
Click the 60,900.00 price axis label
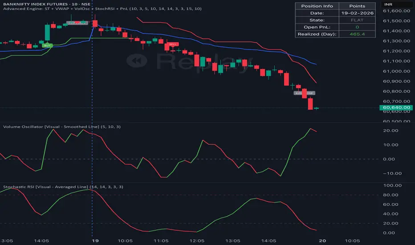point(396,82)
